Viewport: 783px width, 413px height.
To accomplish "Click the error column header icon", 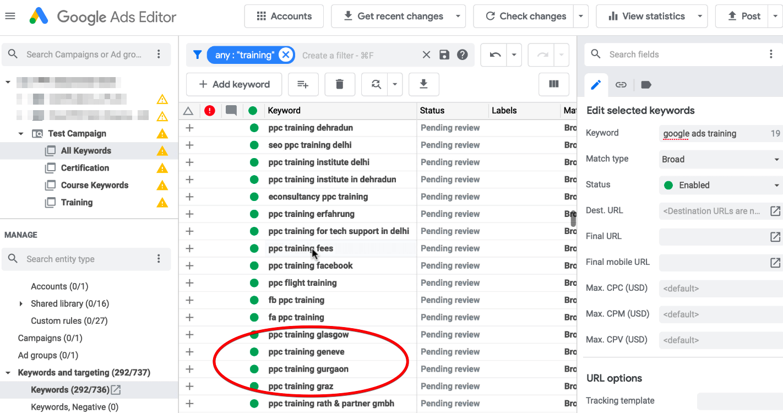I will 209,111.
